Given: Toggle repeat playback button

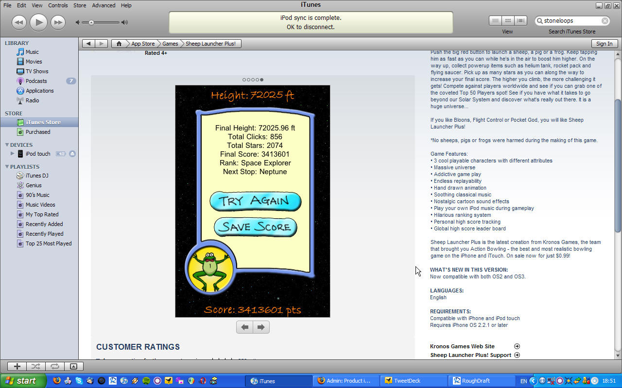Looking at the screenshot, I should 54,367.
